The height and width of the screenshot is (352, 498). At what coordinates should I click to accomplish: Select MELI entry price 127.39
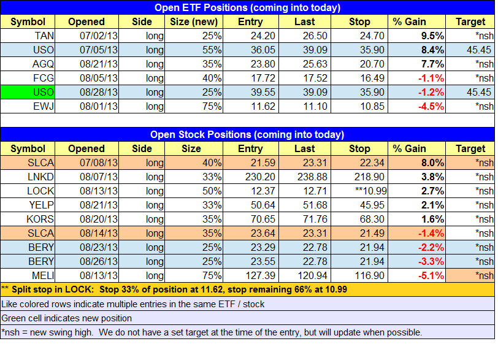pos(251,275)
